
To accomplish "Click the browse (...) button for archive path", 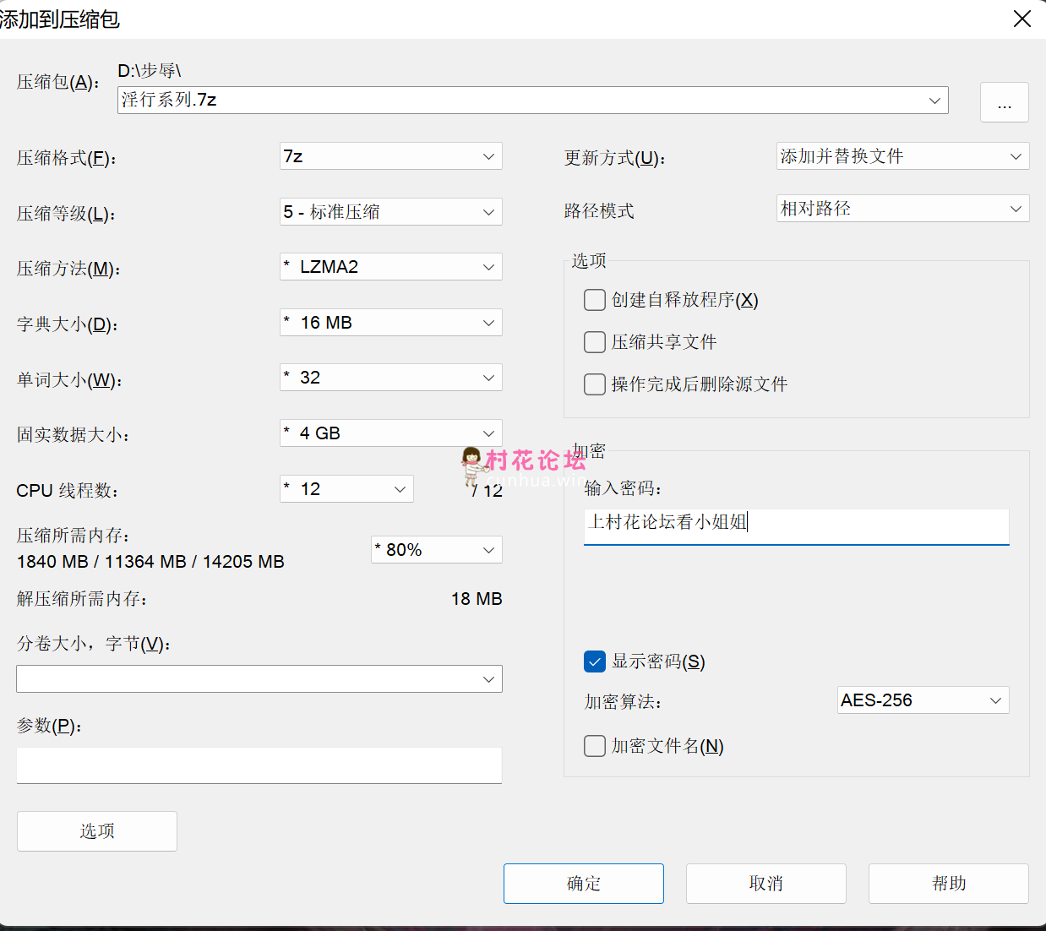I will click(1004, 102).
